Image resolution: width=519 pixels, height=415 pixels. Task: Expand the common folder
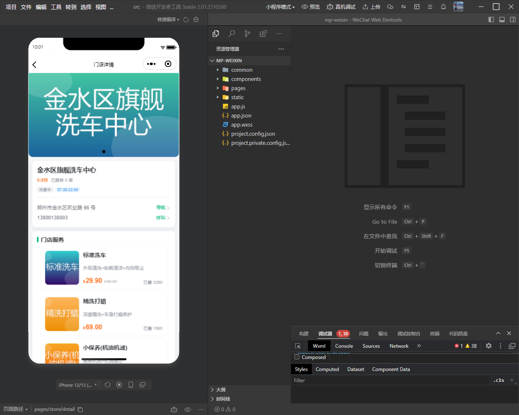[x=218, y=70]
